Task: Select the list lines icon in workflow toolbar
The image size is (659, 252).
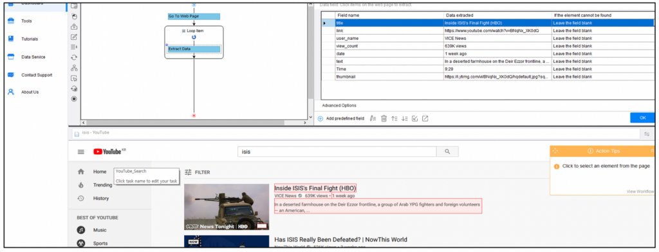Action: point(74,47)
